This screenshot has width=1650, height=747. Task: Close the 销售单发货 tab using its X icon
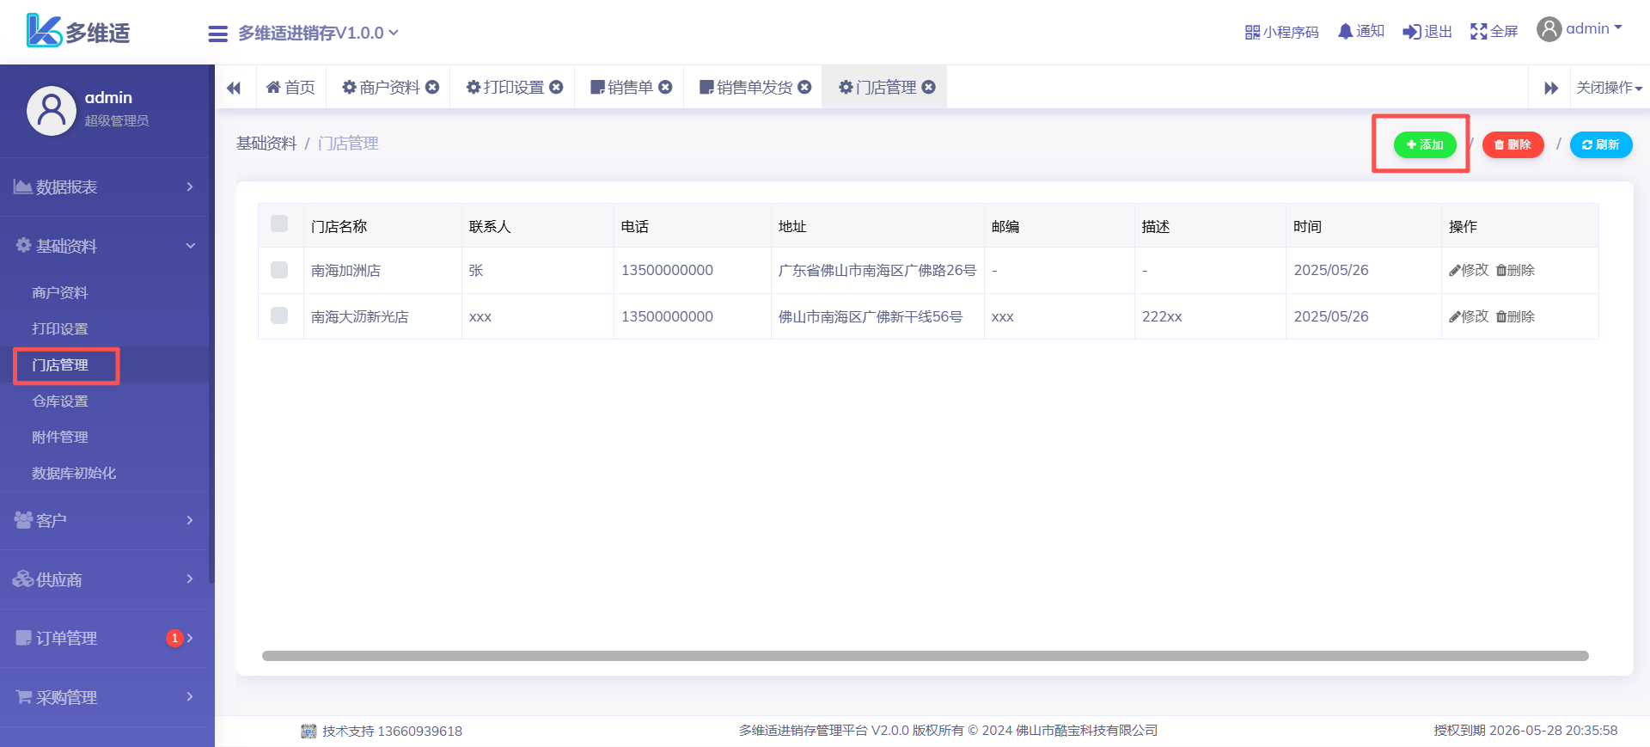click(804, 87)
